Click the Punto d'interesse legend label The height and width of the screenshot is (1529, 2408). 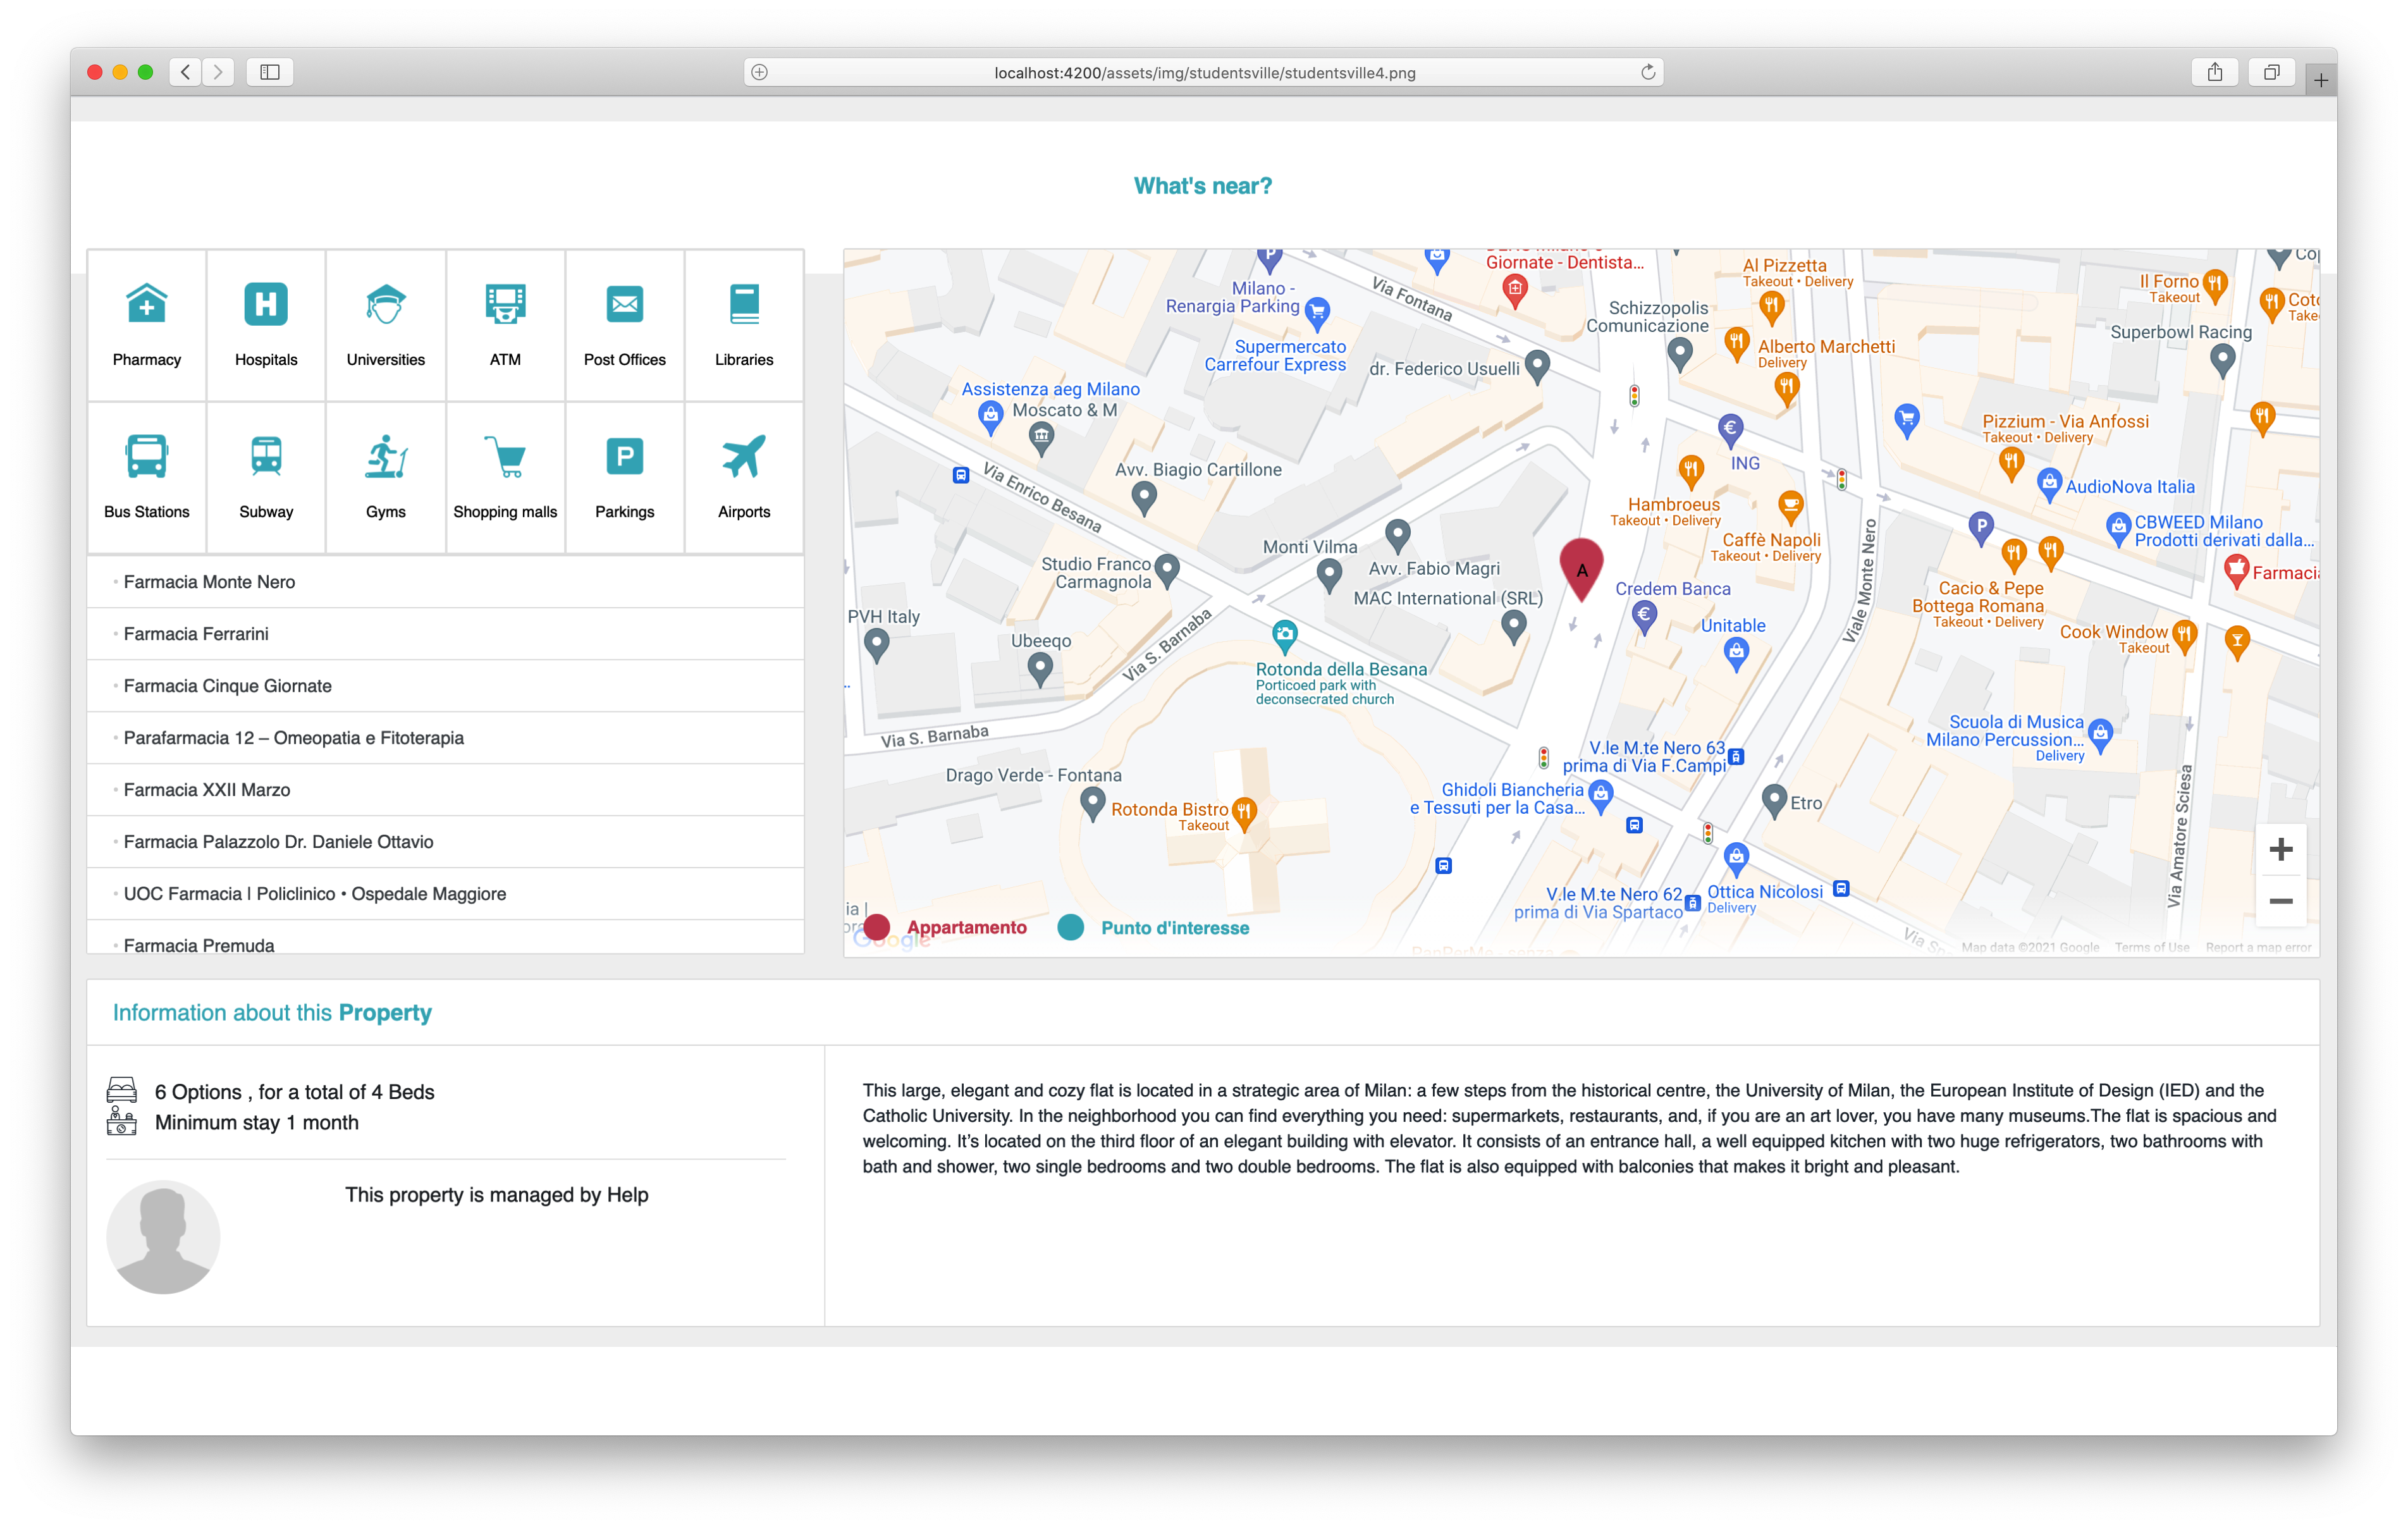tap(1175, 928)
